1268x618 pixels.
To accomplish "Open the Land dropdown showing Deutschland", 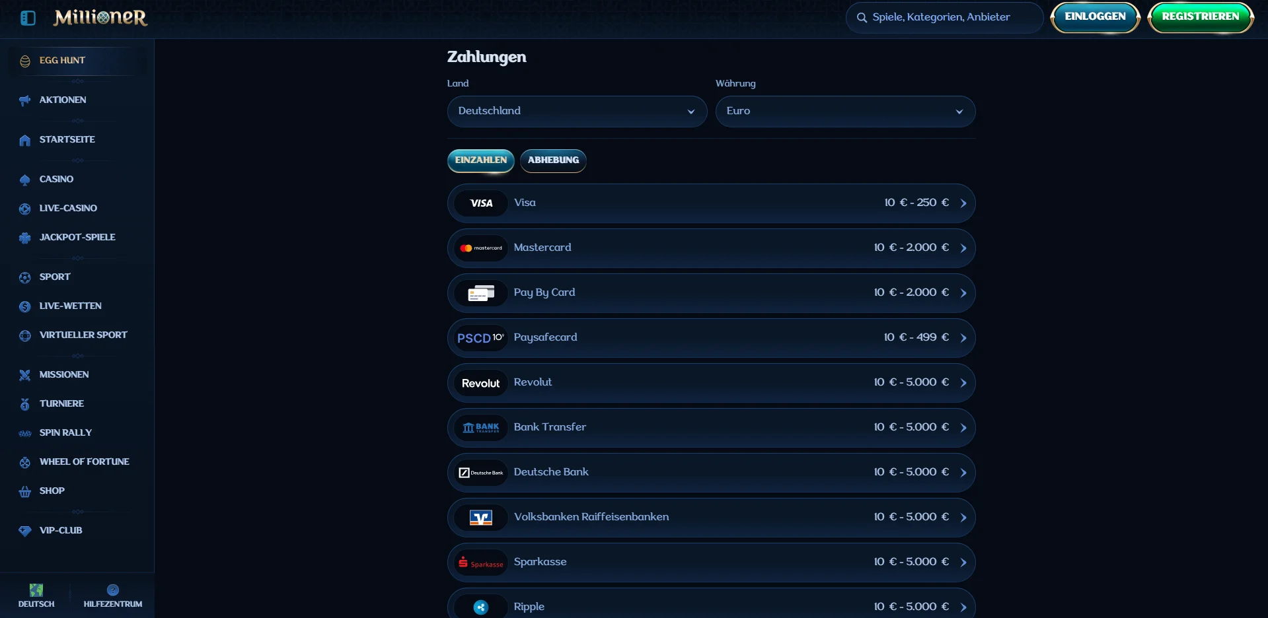I will click(x=577, y=112).
